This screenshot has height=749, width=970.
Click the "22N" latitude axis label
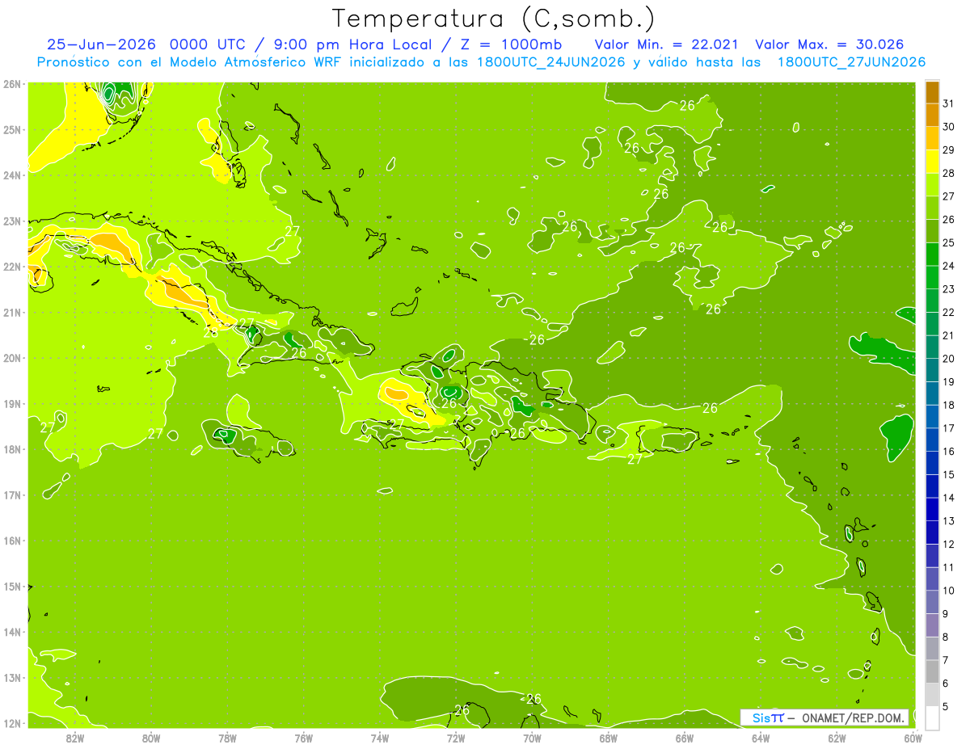[12, 267]
